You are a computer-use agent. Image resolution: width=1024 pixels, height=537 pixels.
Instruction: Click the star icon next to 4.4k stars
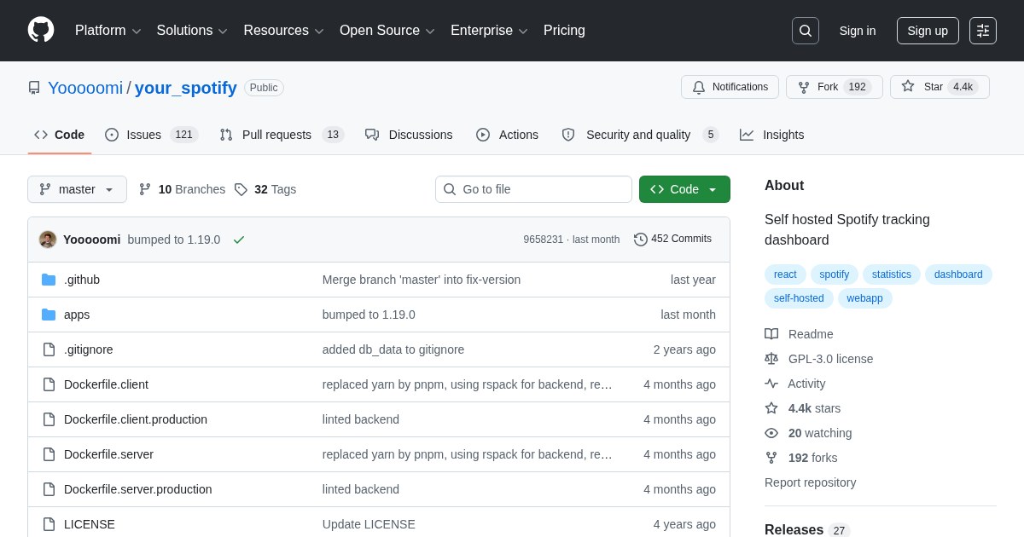tap(771, 408)
